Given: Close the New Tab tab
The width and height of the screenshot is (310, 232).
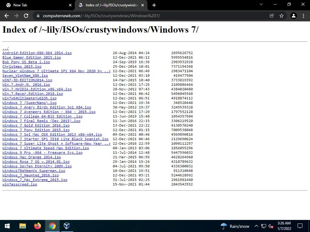Looking at the screenshot, I should [70, 5].
